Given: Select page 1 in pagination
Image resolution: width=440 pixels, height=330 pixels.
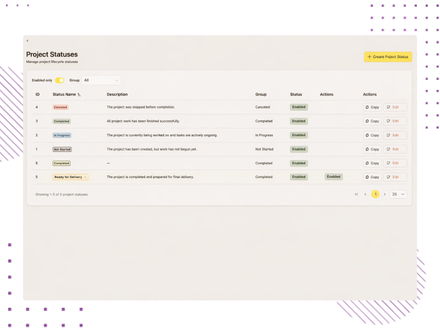Looking at the screenshot, I should tap(375, 194).
